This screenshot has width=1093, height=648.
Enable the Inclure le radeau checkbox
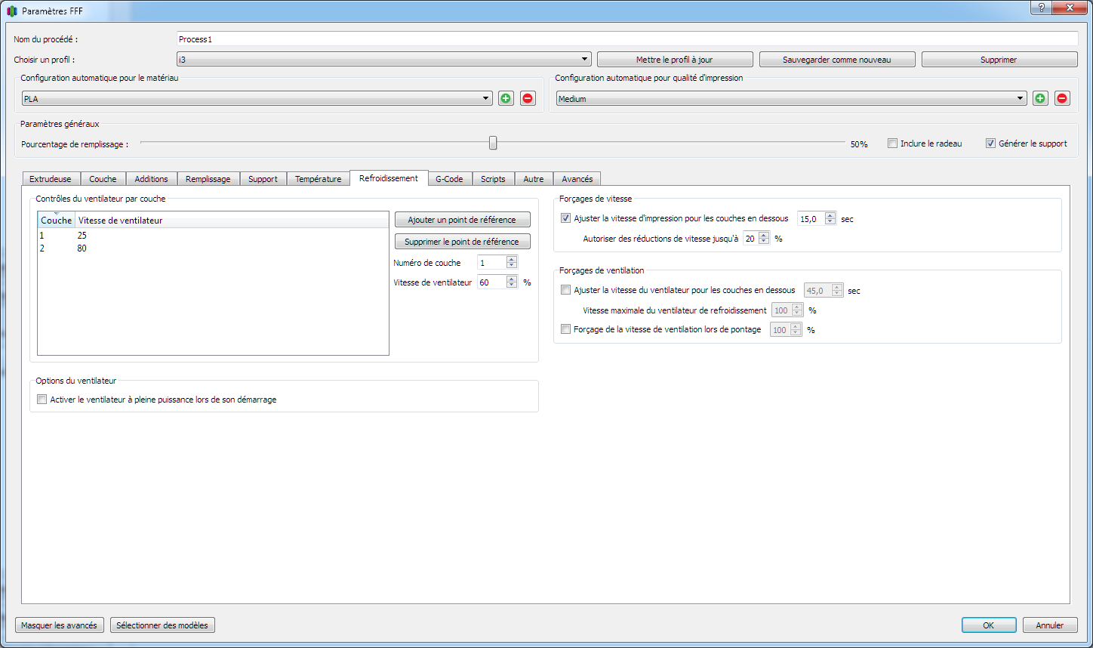[x=892, y=143]
